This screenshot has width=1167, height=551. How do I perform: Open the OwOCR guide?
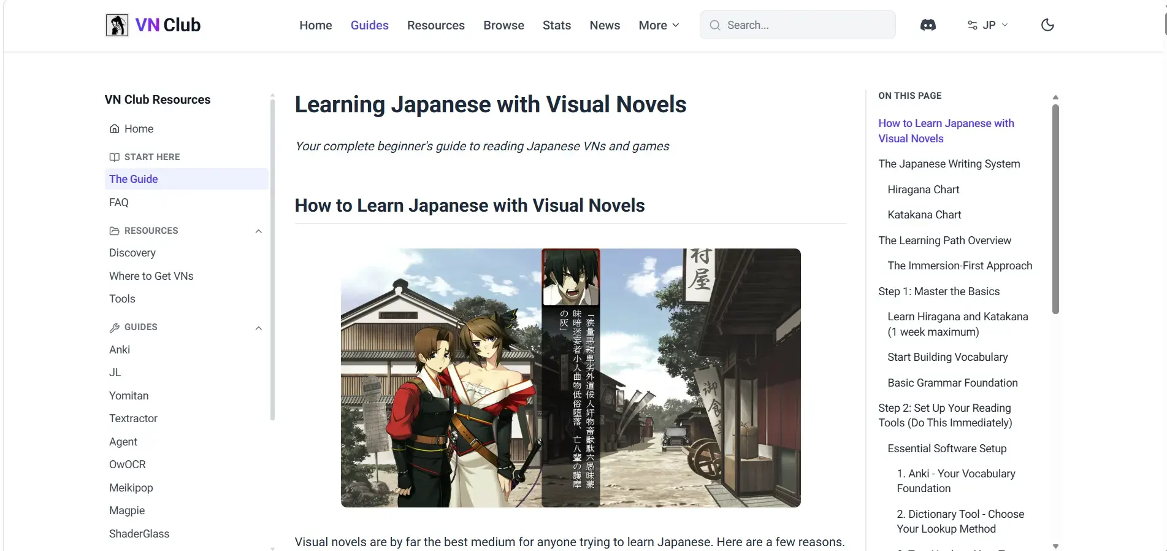tap(128, 464)
